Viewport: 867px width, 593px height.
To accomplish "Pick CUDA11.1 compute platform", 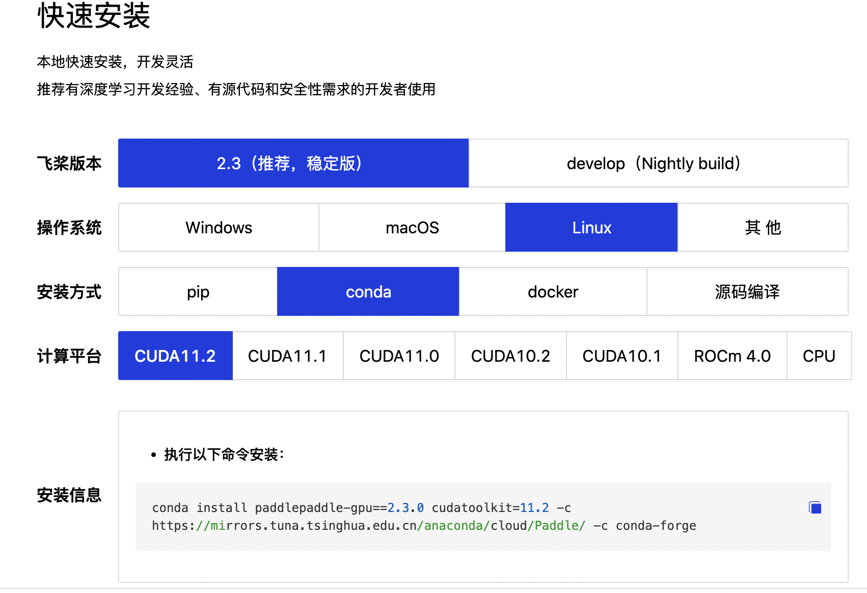I will tap(287, 356).
